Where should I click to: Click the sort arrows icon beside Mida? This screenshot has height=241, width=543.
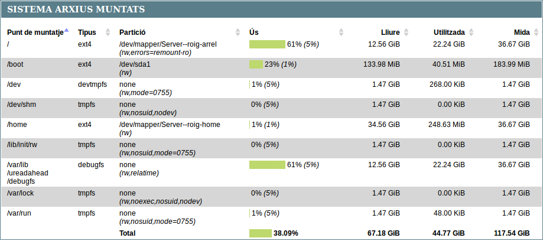535,32
